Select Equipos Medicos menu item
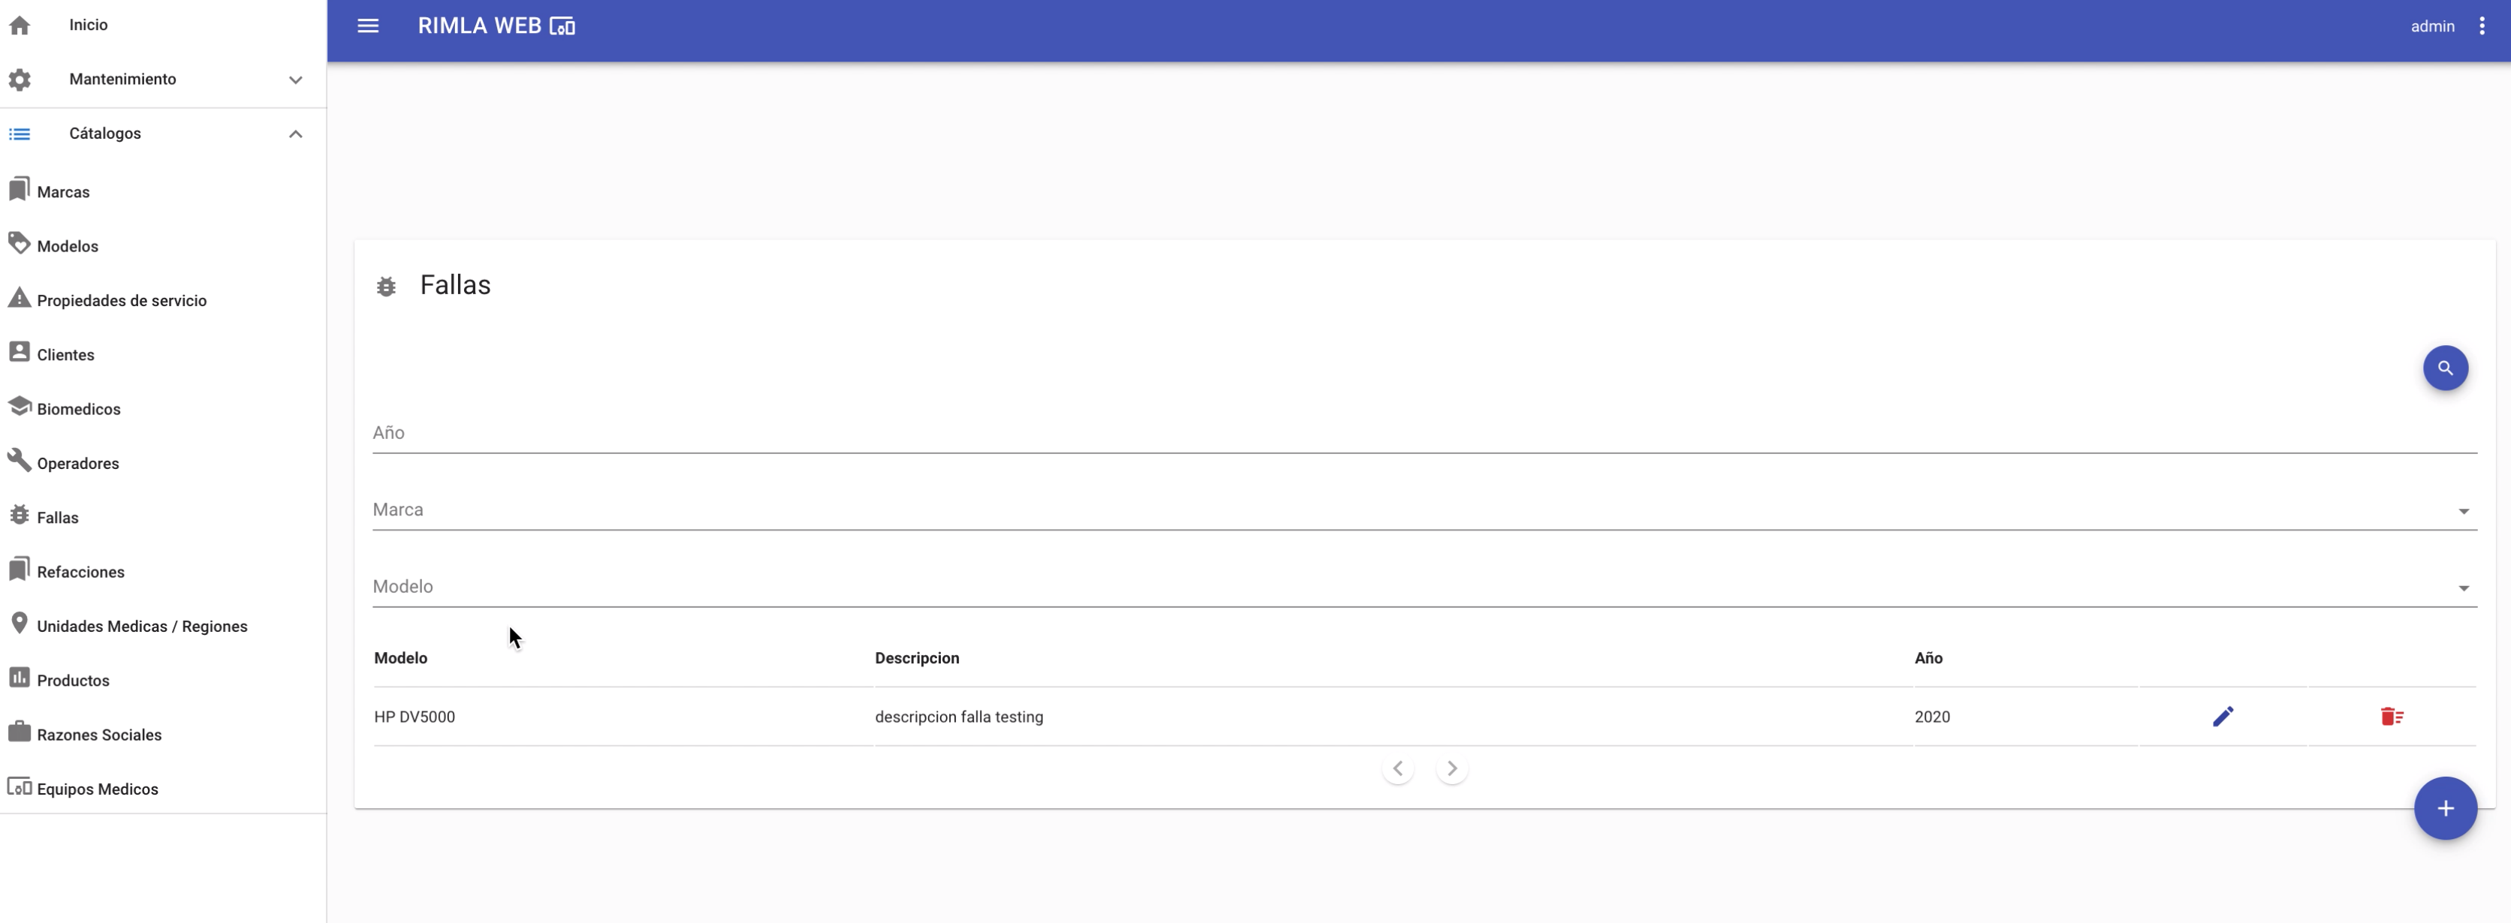The image size is (2511, 923). (x=97, y=789)
